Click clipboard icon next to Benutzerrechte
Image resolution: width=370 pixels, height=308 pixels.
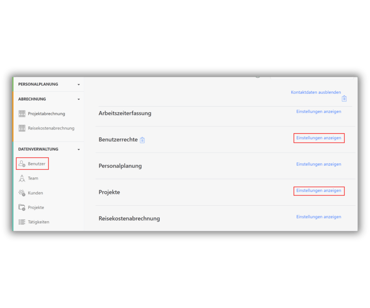tap(142, 140)
